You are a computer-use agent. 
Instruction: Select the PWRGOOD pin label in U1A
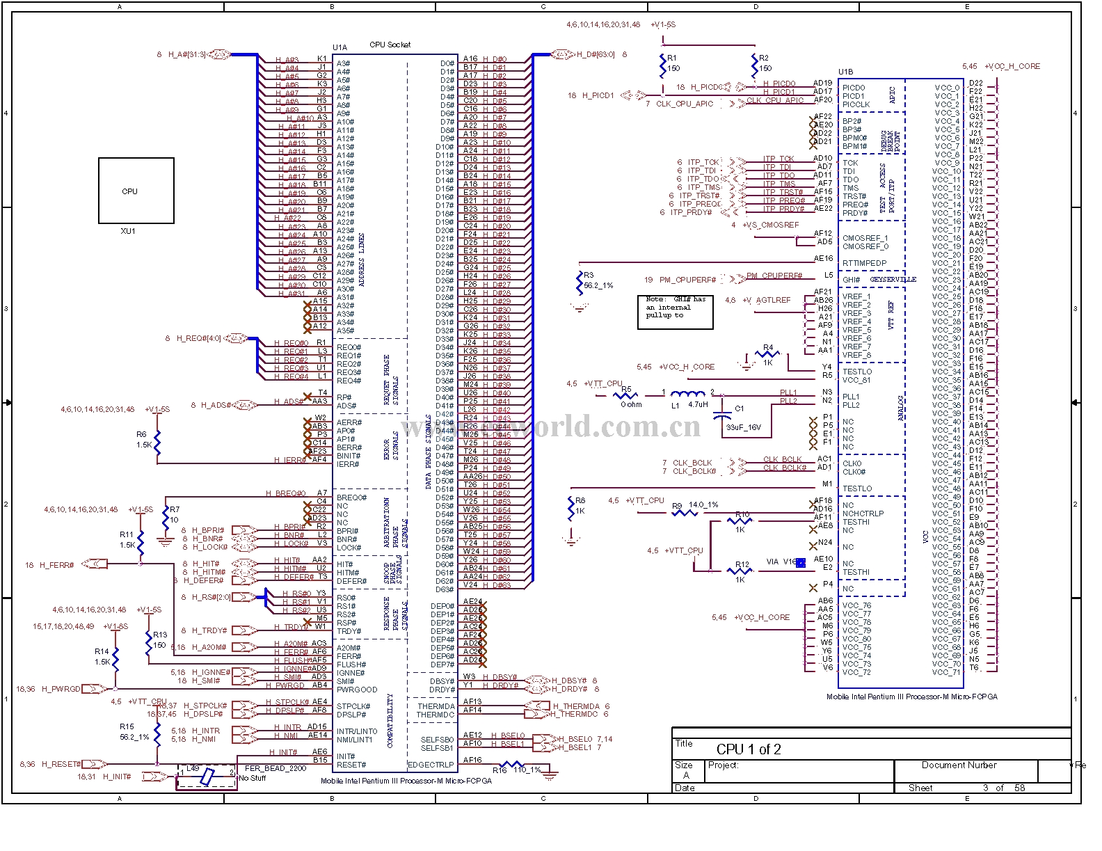pyautogui.click(x=357, y=690)
